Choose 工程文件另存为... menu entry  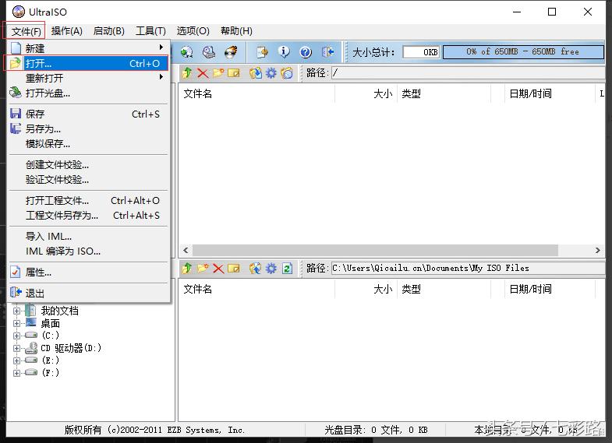pos(88,216)
